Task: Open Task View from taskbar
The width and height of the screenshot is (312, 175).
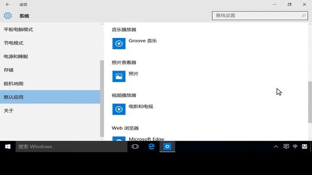Action: [x=135, y=147]
